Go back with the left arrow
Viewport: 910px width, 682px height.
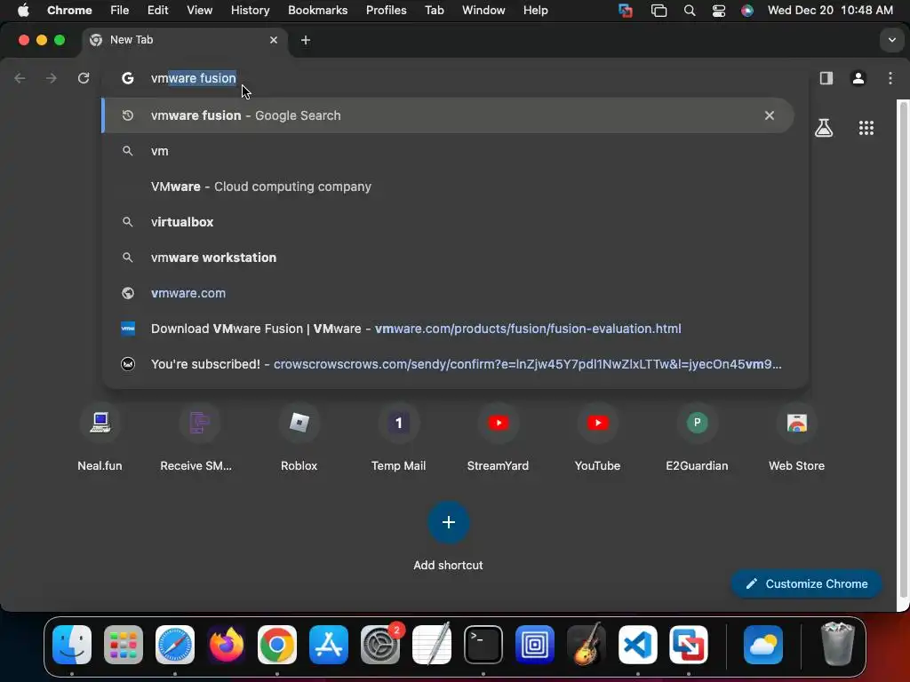20,78
